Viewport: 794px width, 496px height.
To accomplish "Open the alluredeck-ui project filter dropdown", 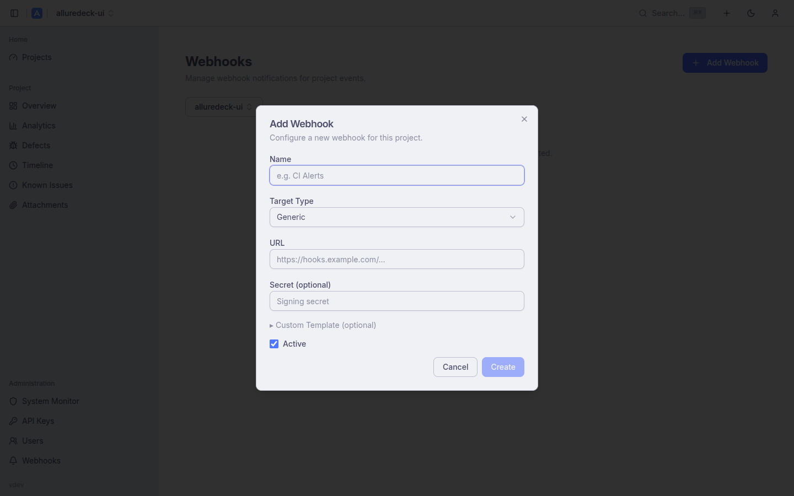I will pos(224,107).
